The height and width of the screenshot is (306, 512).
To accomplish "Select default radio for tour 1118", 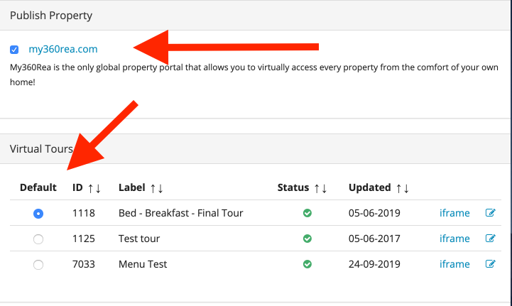I will [38, 214].
